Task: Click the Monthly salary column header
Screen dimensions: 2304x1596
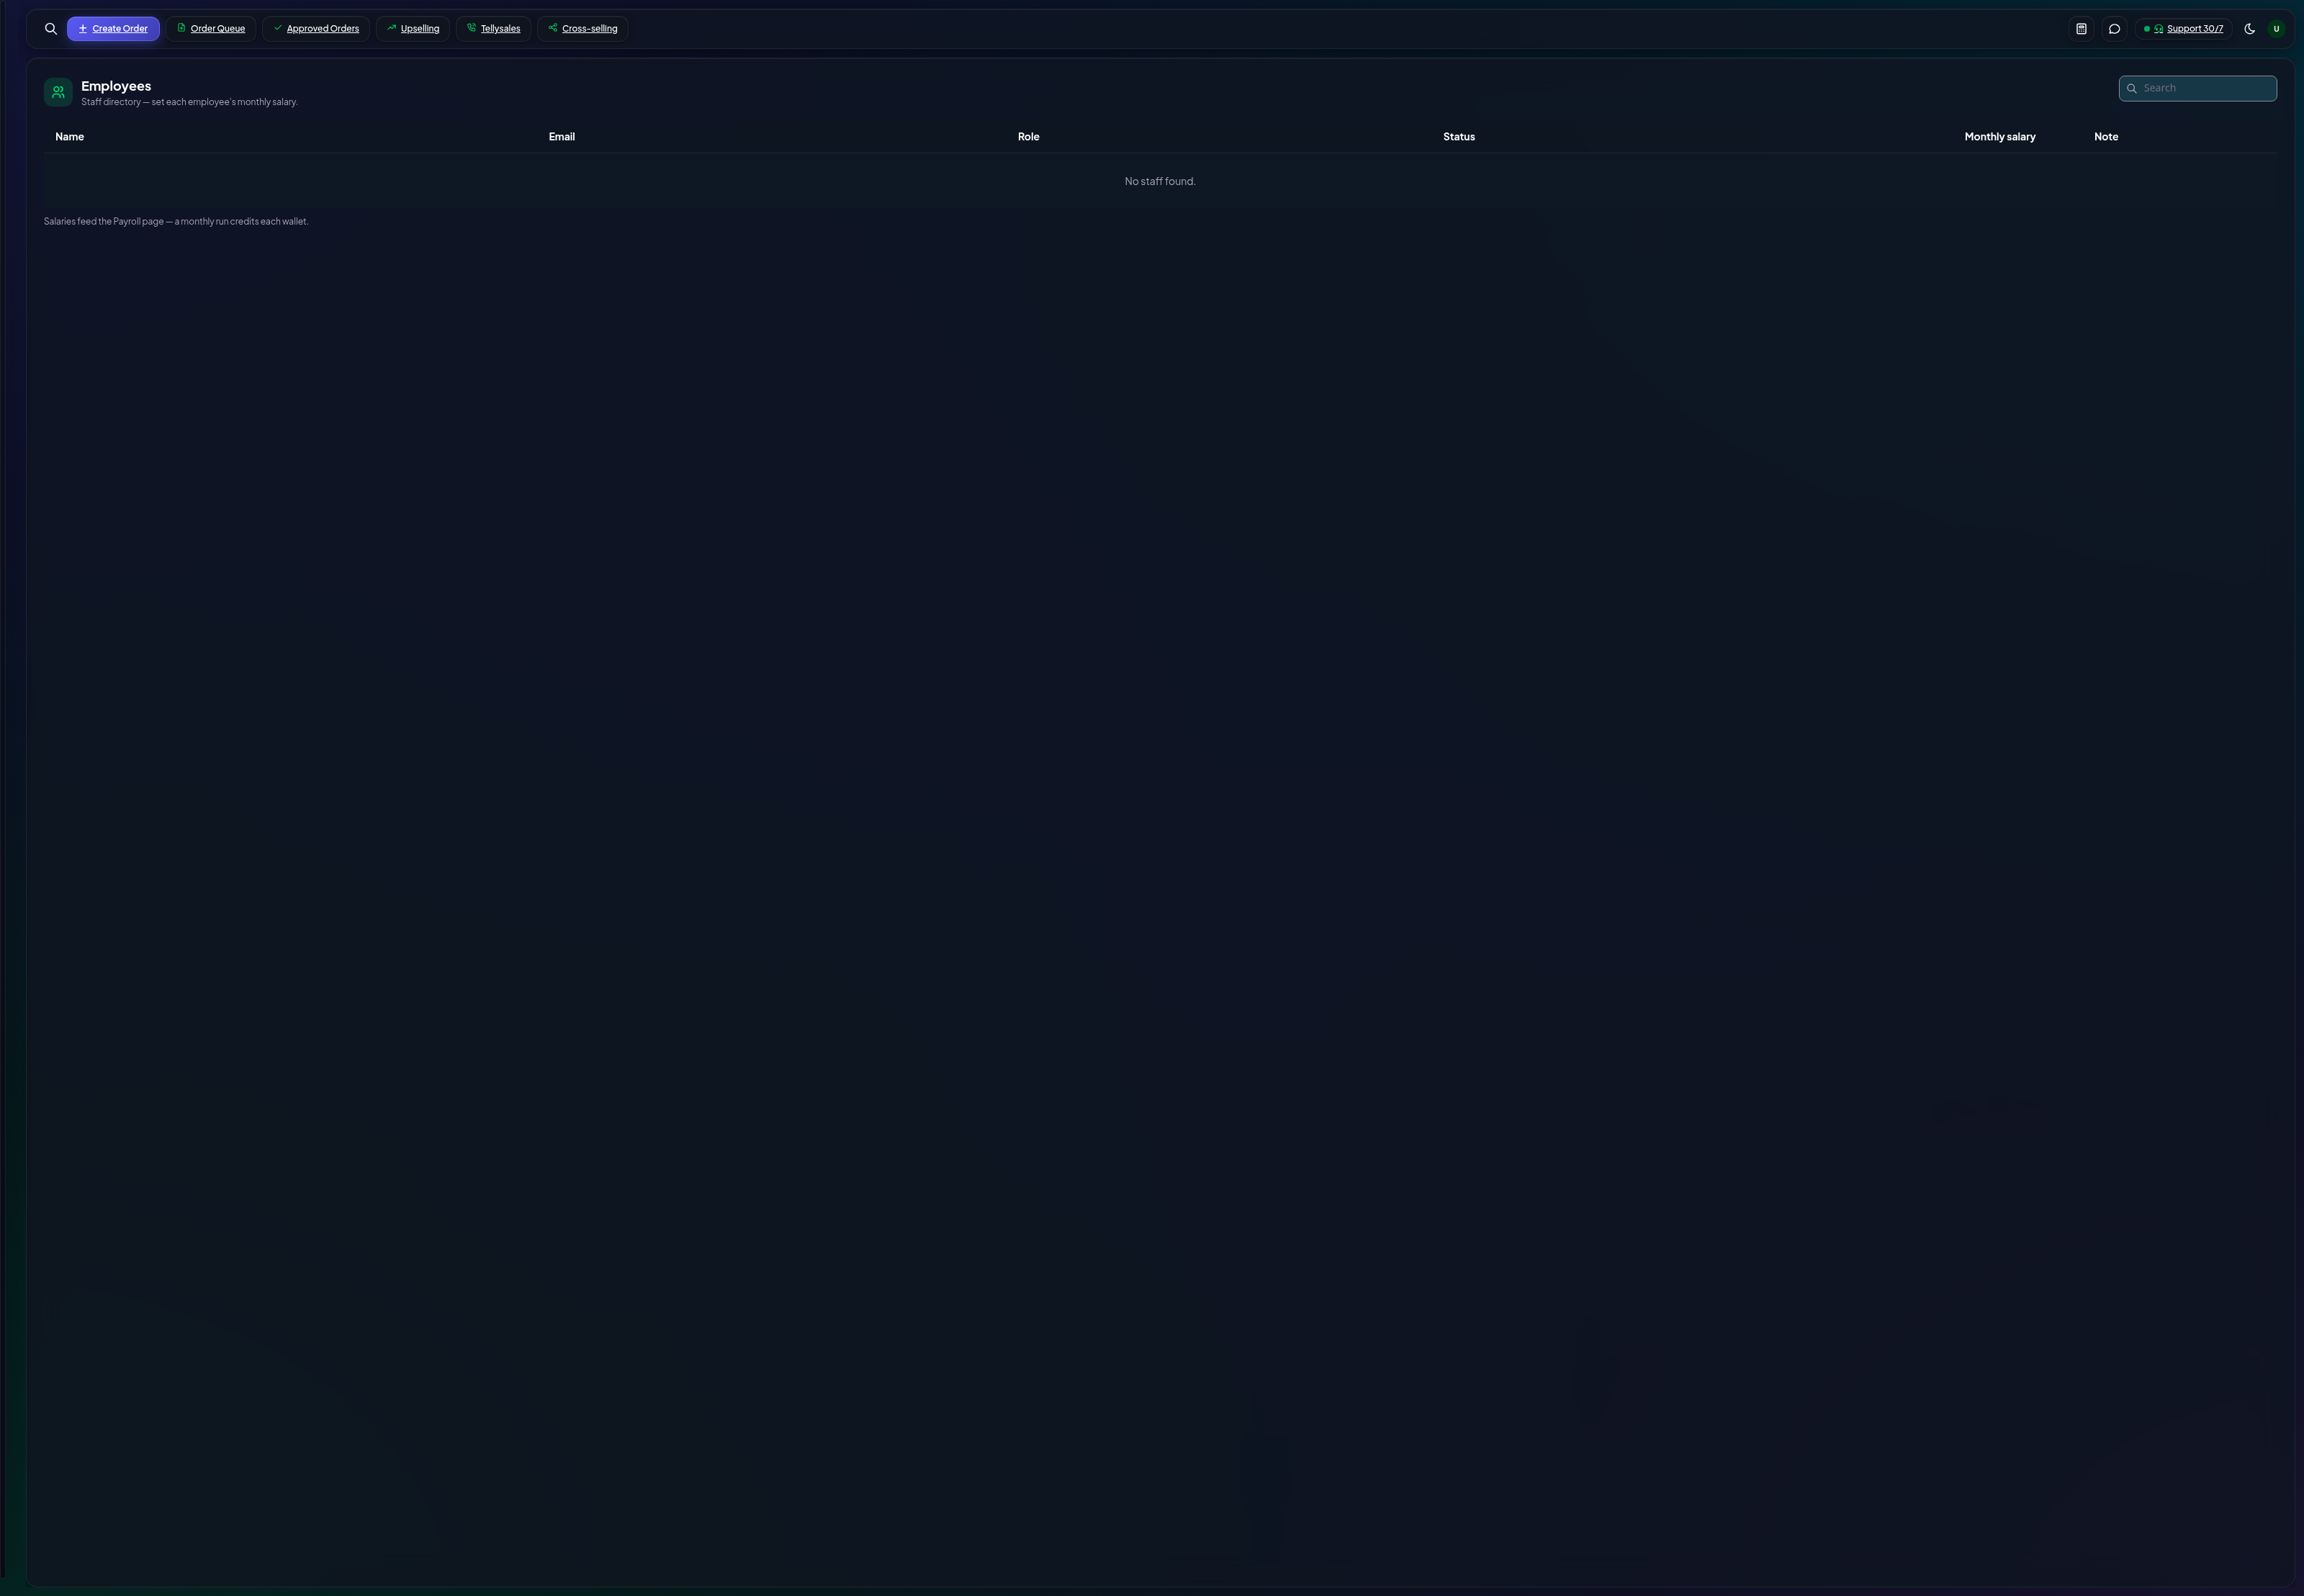Action: click(x=2000, y=137)
